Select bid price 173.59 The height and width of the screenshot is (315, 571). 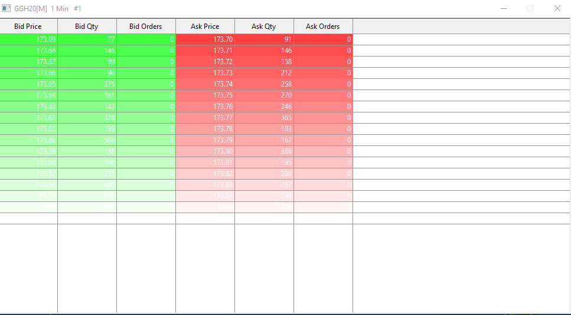click(28, 151)
